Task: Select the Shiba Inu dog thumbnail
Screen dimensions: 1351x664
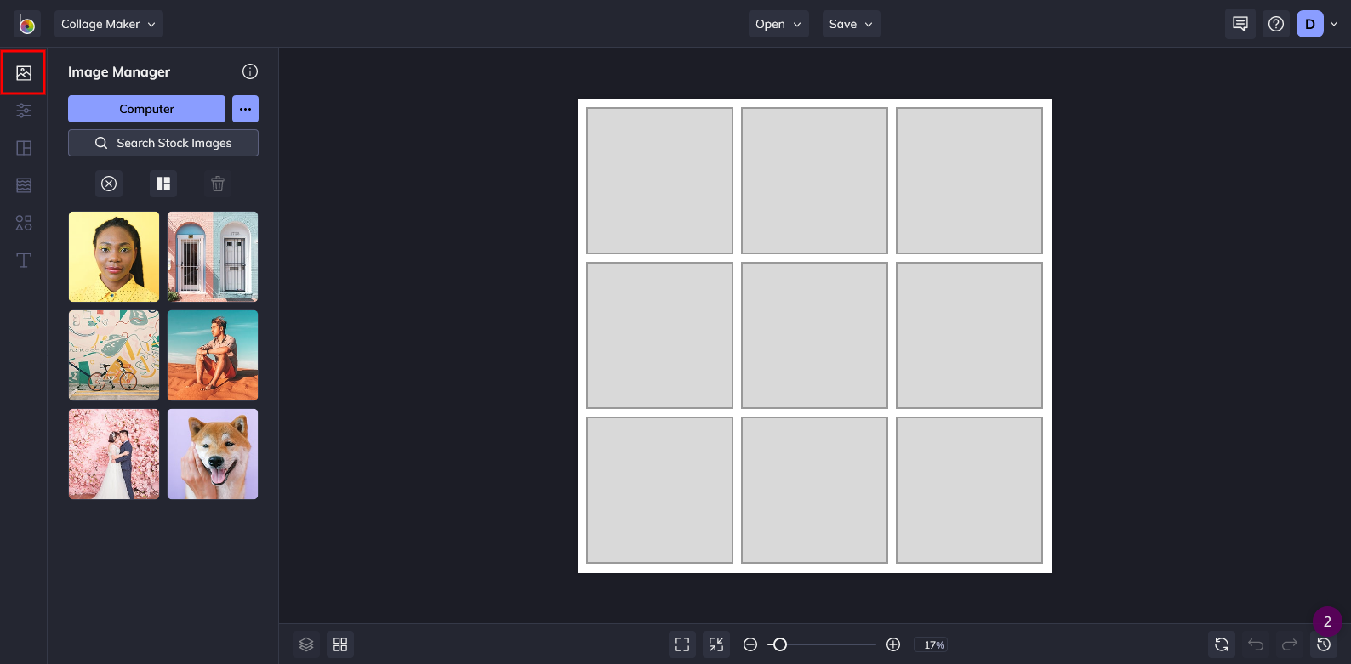Action: click(213, 454)
